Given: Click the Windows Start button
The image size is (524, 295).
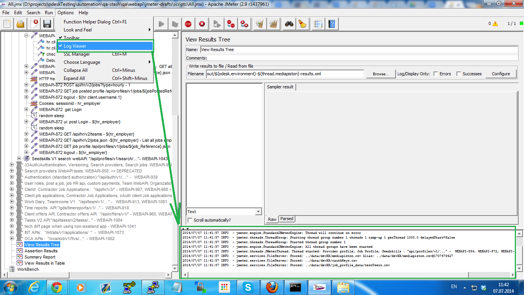Looking at the screenshot, I should (x=10, y=287).
